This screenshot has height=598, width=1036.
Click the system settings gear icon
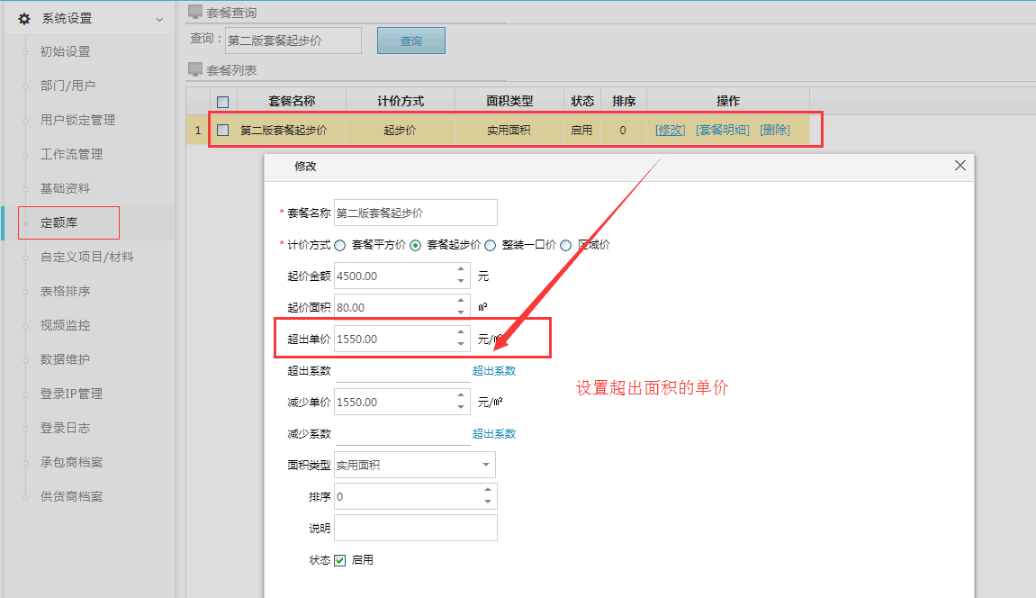click(x=24, y=18)
